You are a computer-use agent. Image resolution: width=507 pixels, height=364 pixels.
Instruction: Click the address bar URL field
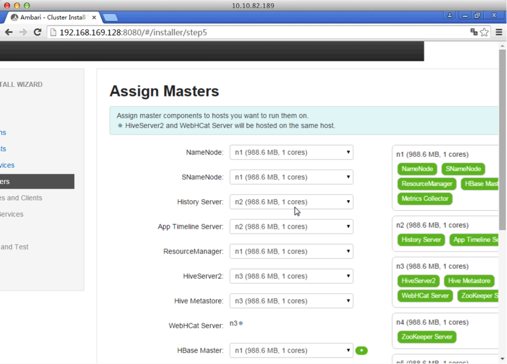[258, 32]
